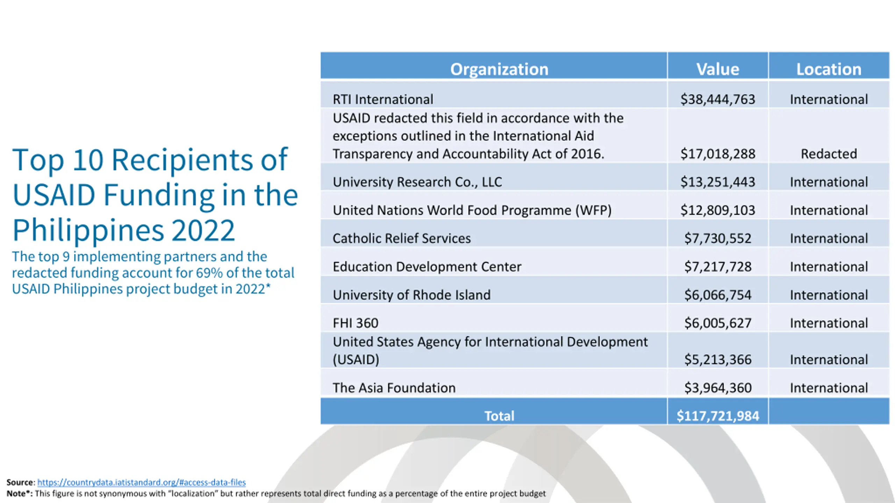Click University Research Co., LLC row
895x503 pixels.
pyautogui.click(x=417, y=182)
